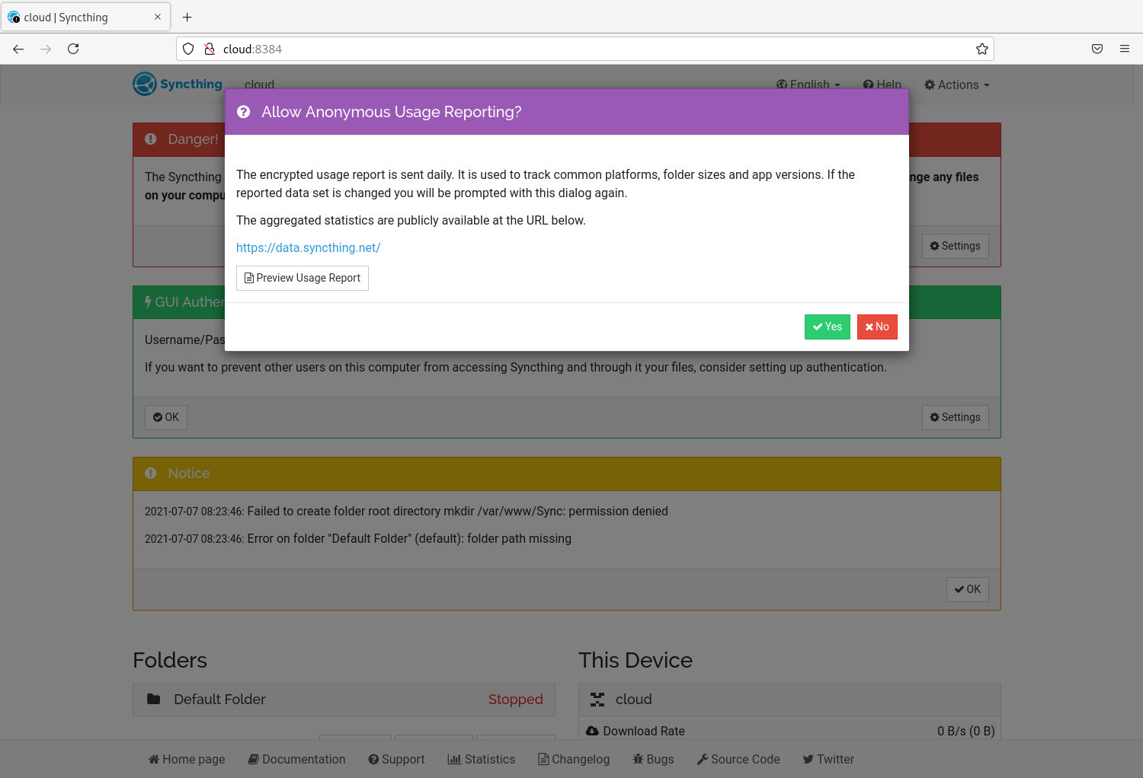The height and width of the screenshot is (778, 1143).
Task: Open the https://data.syncthing.net/ link
Action: (x=308, y=247)
